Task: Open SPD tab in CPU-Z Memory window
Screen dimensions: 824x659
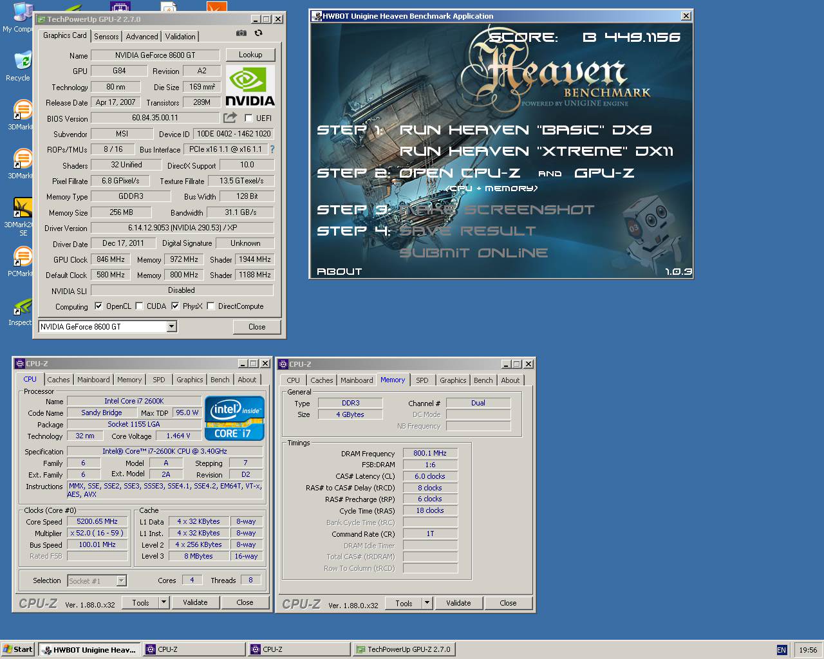Action: tap(422, 380)
